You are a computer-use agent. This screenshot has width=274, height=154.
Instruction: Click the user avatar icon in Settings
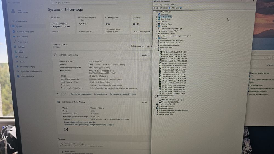tap(13, 11)
